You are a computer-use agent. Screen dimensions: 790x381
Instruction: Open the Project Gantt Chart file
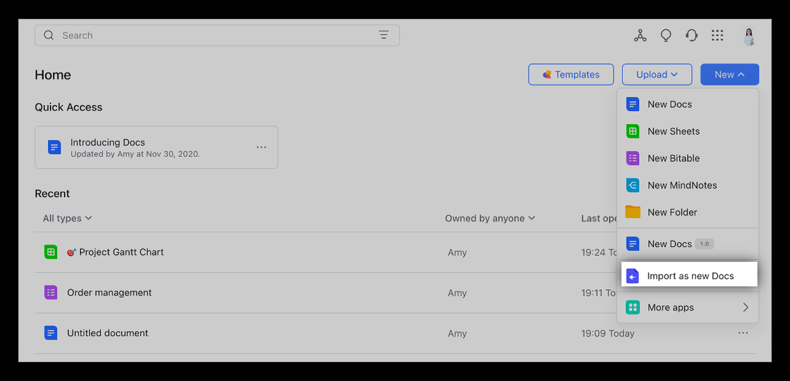coord(121,252)
